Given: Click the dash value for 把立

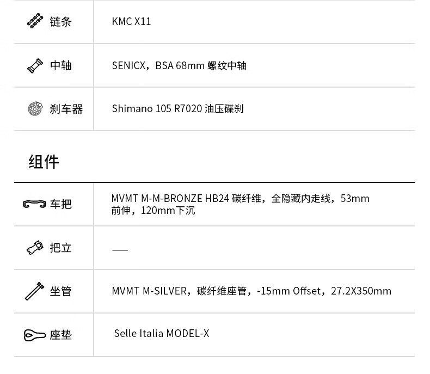Looking at the screenshot, I should point(120,250).
